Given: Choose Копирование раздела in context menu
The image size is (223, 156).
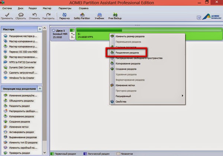Looking at the screenshot, I should coord(147,64).
